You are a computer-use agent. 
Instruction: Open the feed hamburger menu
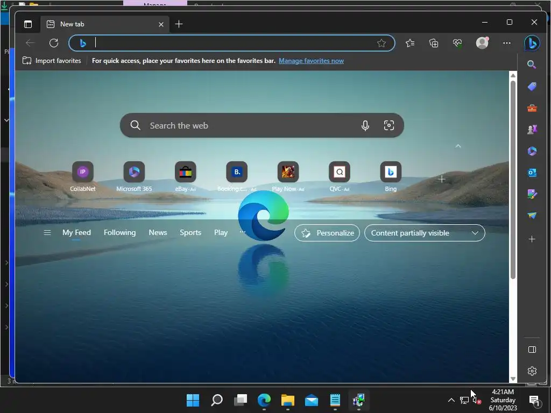[x=47, y=232]
